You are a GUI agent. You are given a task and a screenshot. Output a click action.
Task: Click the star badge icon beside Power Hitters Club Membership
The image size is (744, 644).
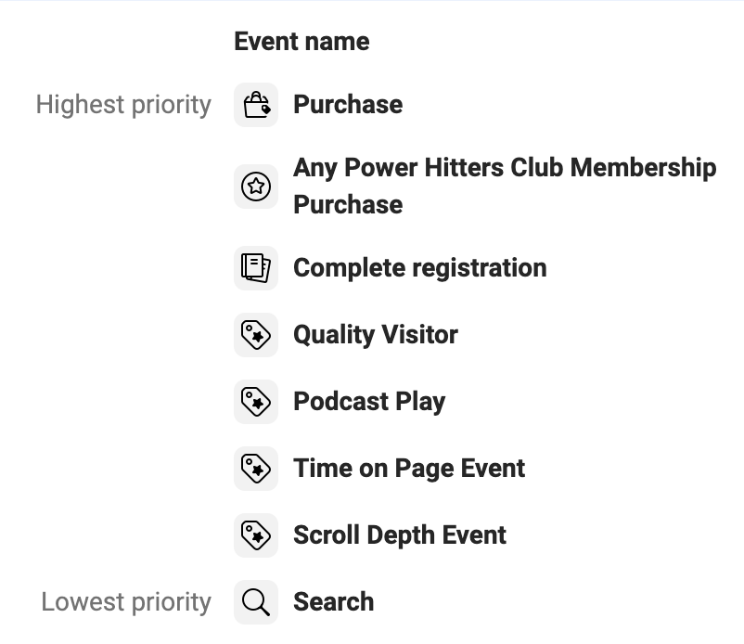255,187
